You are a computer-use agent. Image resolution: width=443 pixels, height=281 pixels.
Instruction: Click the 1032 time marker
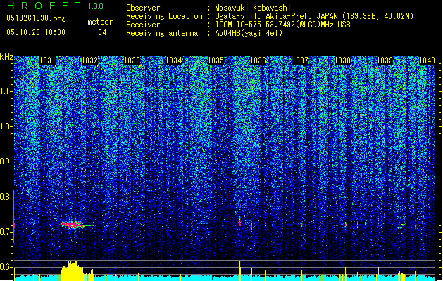tap(89, 60)
